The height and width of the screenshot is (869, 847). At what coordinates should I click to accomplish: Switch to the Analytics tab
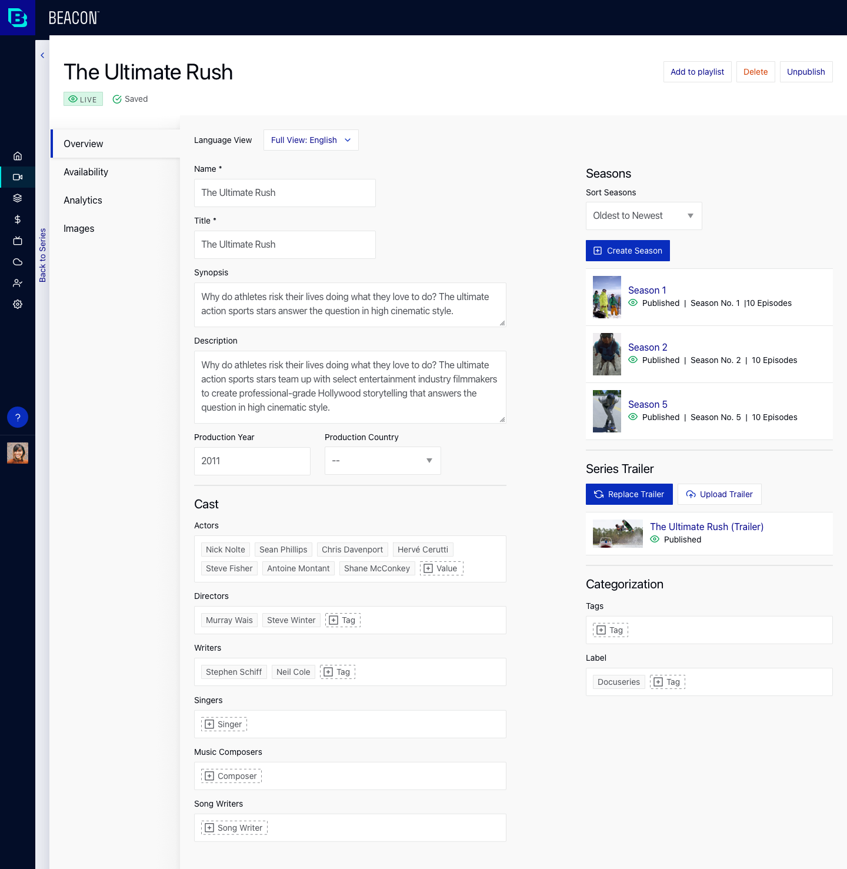(x=83, y=200)
